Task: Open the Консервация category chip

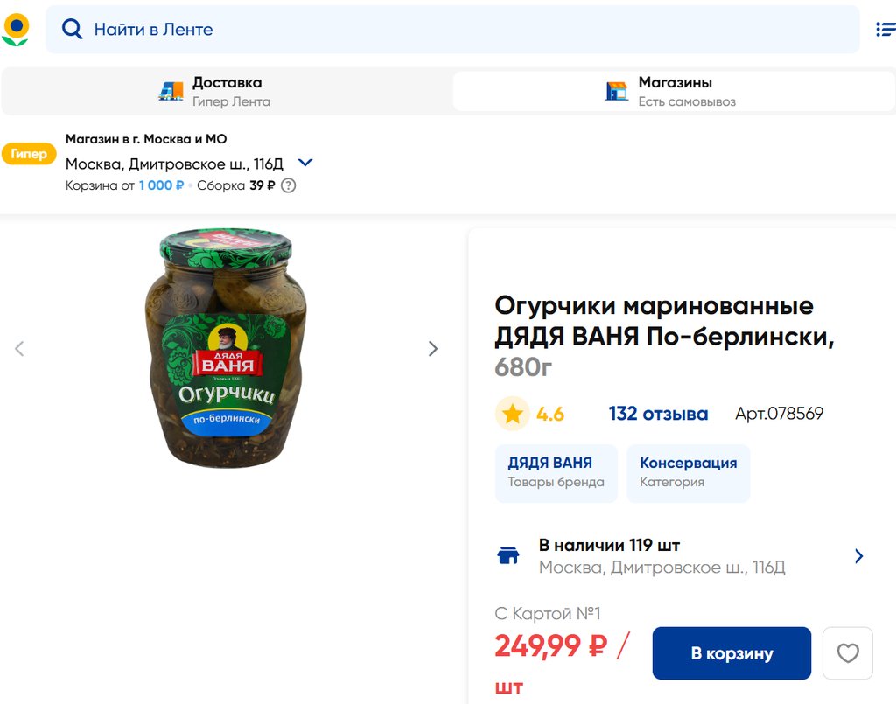Action: (688, 472)
